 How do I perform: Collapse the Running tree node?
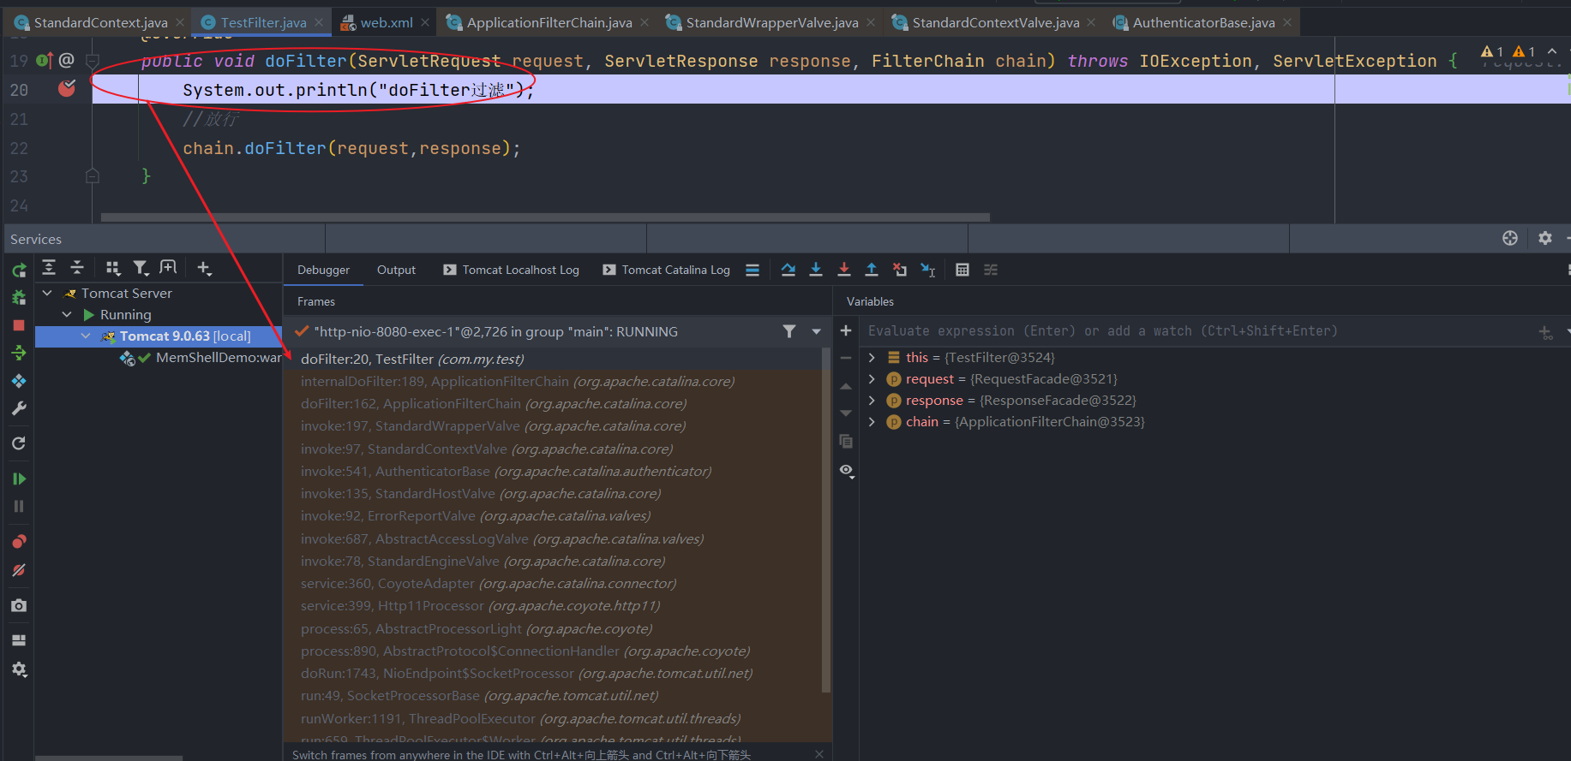click(x=67, y=314)
